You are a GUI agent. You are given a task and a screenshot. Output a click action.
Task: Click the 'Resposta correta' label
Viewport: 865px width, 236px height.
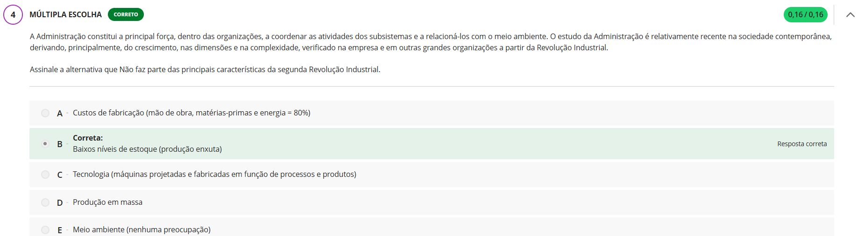click(x=801, y=144)
